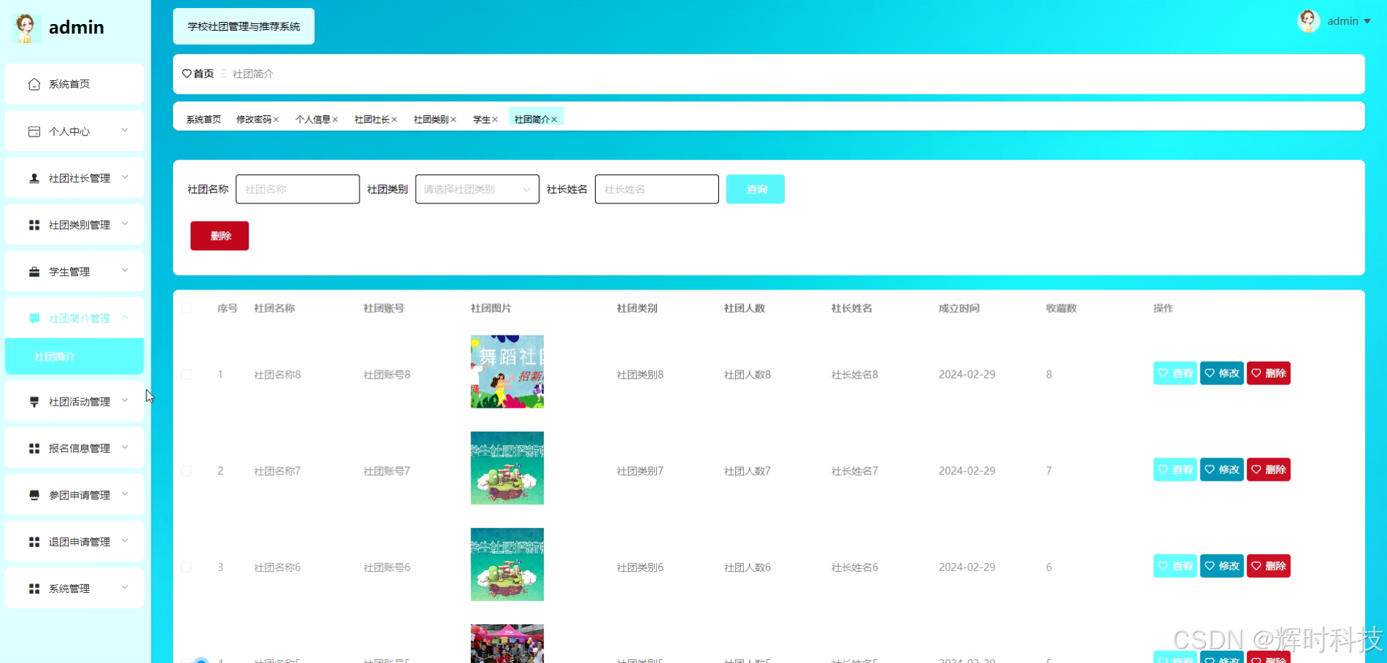Close the 社团社长 tab

pos(395,120)
